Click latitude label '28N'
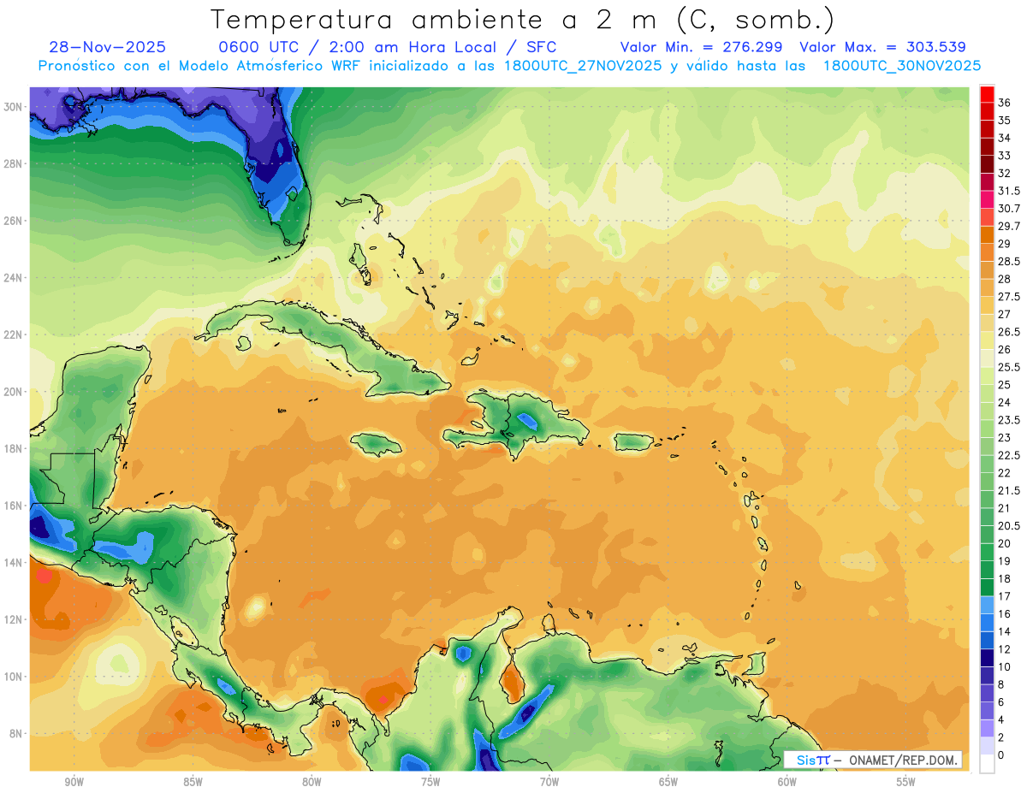 pos(13,163)
